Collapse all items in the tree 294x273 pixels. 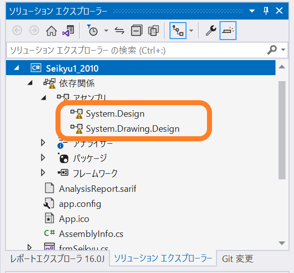coord(136,31)
